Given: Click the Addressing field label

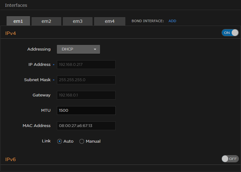Looking at the screenshot, I should point(39,49).
